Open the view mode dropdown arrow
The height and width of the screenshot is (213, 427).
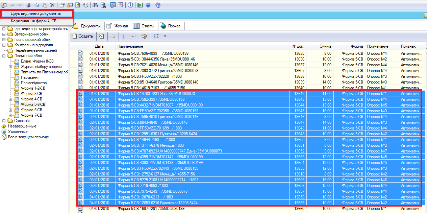(165, 36)
